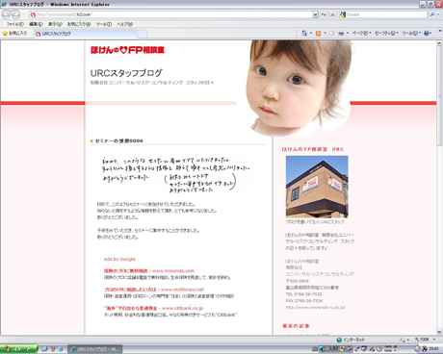Open the File menu
The width and height of the screenshot is (443, 354).
coord(15,24)
